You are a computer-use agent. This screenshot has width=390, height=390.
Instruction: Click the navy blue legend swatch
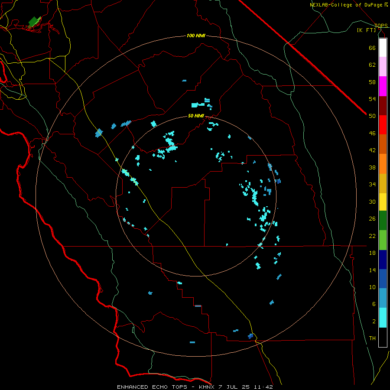click(383, 260)
